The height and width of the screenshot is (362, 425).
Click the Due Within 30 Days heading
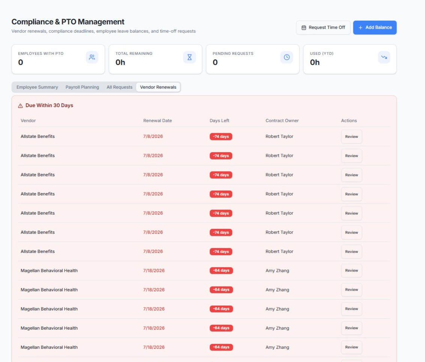(x=49, y=105)
